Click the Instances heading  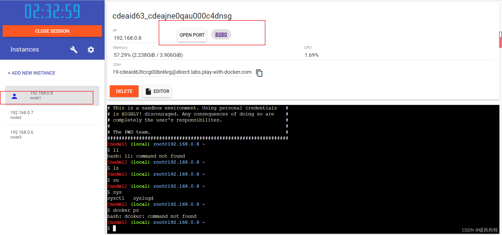point(25,49)
